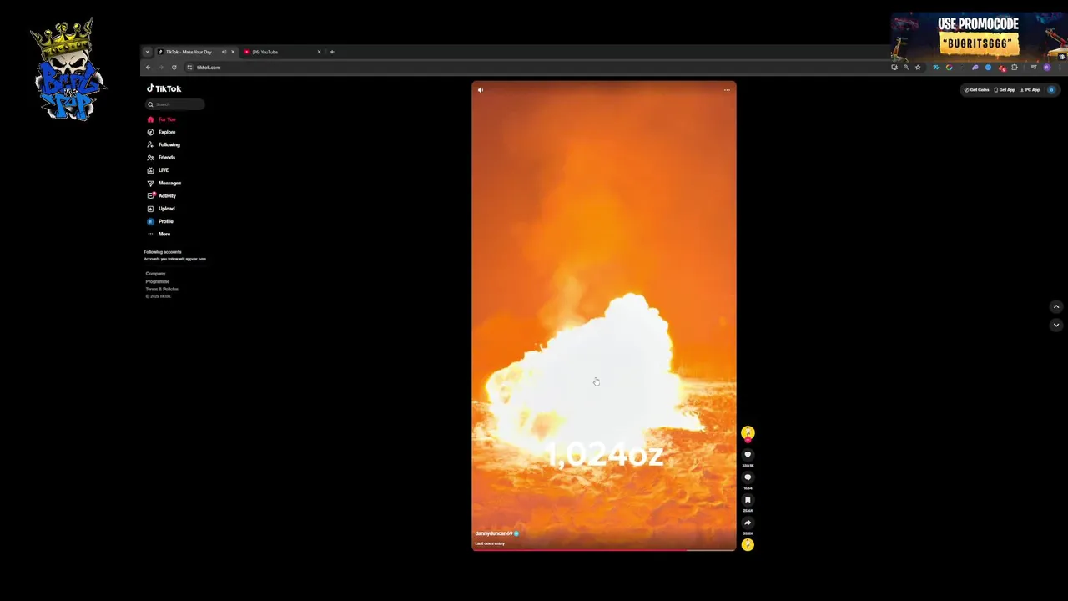Viewport: 1068px width, 601px height.
Task: Like the video with the heart icon
Action: (748, 455)
